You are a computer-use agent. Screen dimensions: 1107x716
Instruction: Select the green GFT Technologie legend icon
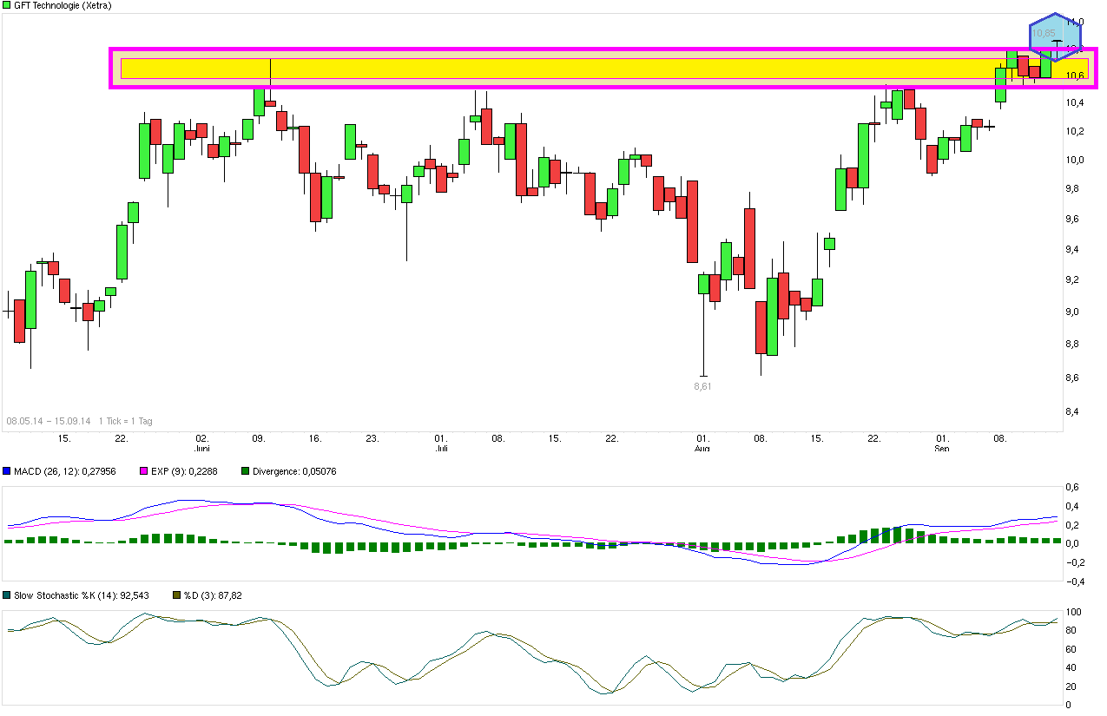pos(5,5)
